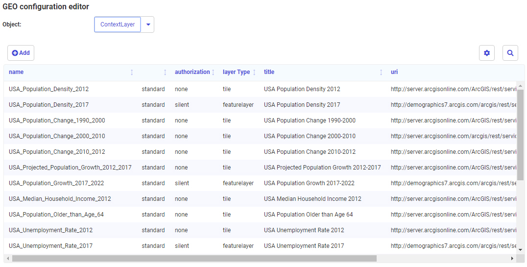The image size is (527, 267).
Task: Click the vertical scrollbar thumb
Action: pyautogui.click(x=521, y=135)
